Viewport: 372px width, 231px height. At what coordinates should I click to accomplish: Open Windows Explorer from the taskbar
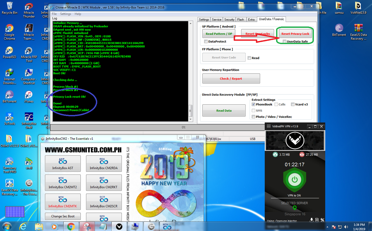click(x=39, y=226)
